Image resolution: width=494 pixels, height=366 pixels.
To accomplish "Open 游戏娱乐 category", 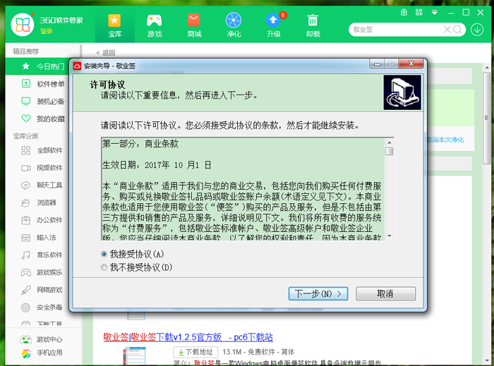I will coord(43,272).
